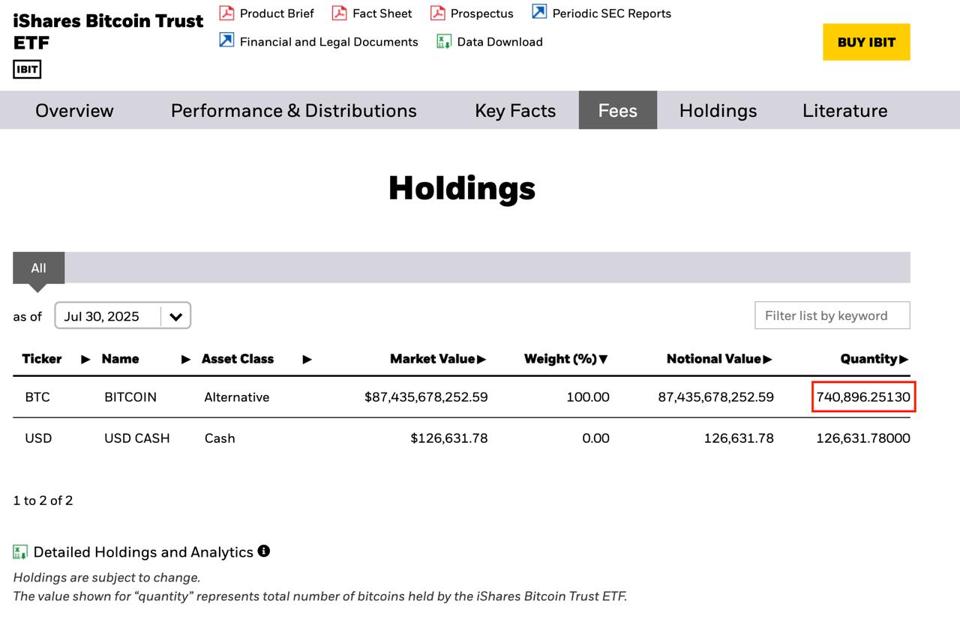
Task: Go to the Holdings tab
Action: pos(718,110)
